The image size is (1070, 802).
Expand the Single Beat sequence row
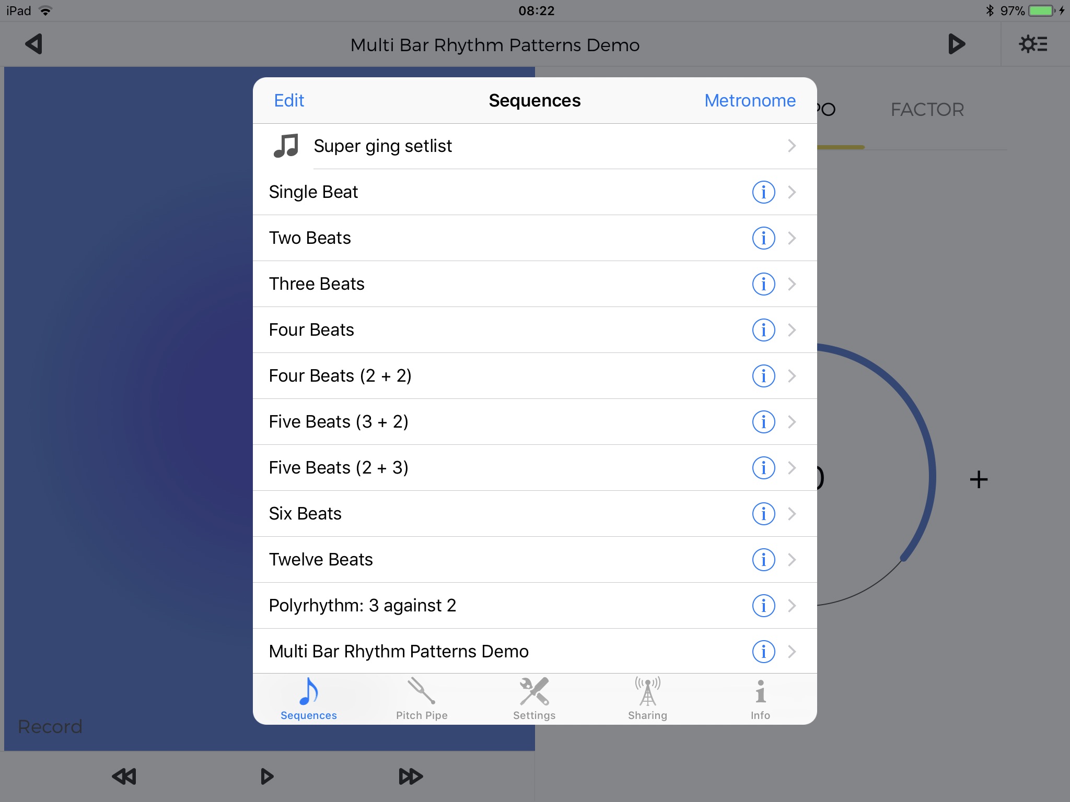pyautogui.click(x=791, y=192)
